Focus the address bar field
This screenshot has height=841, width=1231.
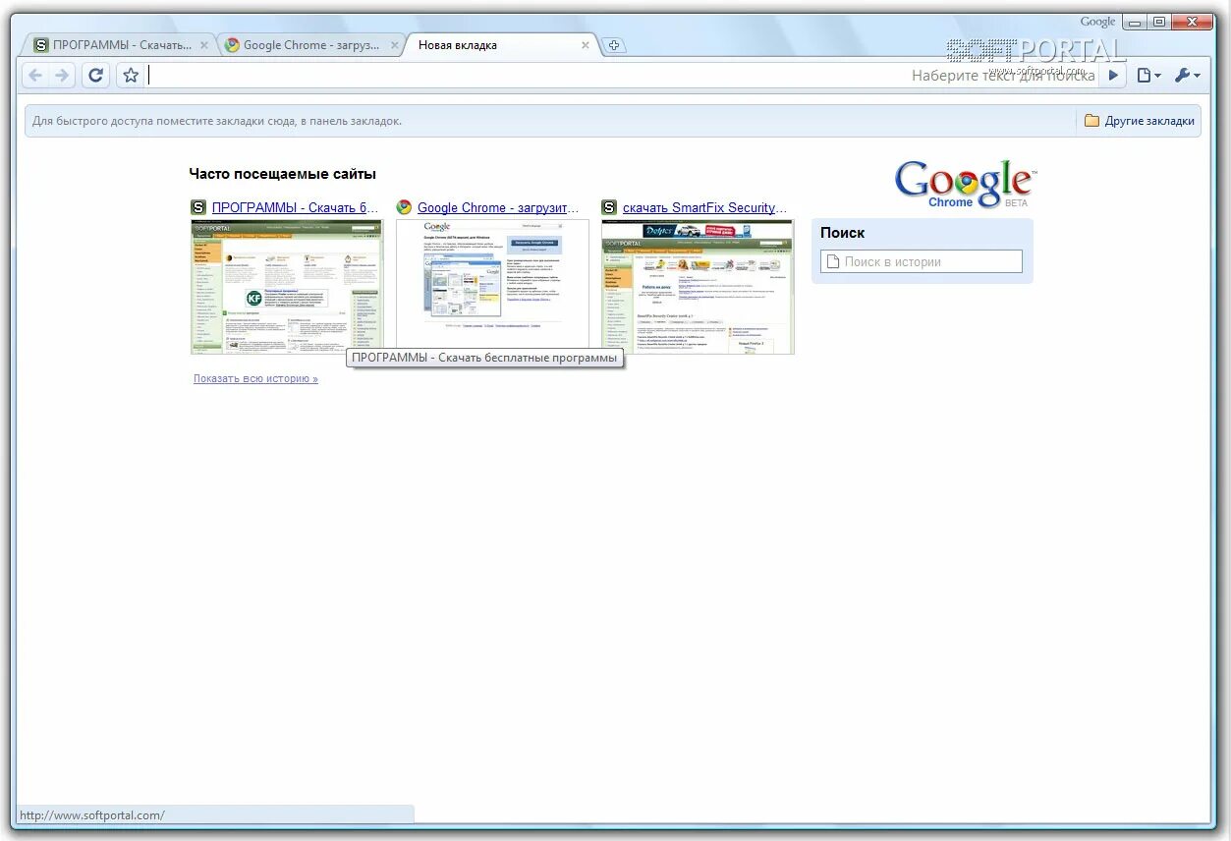[623, 76]
